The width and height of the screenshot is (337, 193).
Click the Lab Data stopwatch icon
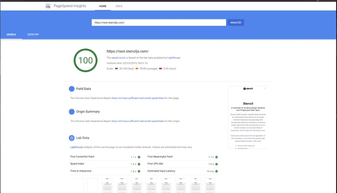pyautogui.click(x=71, y=138)
